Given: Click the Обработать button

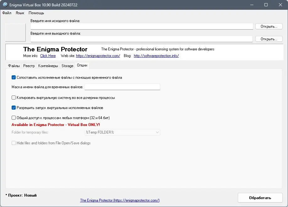Looking at the screenshot, I should coord(260,198).
